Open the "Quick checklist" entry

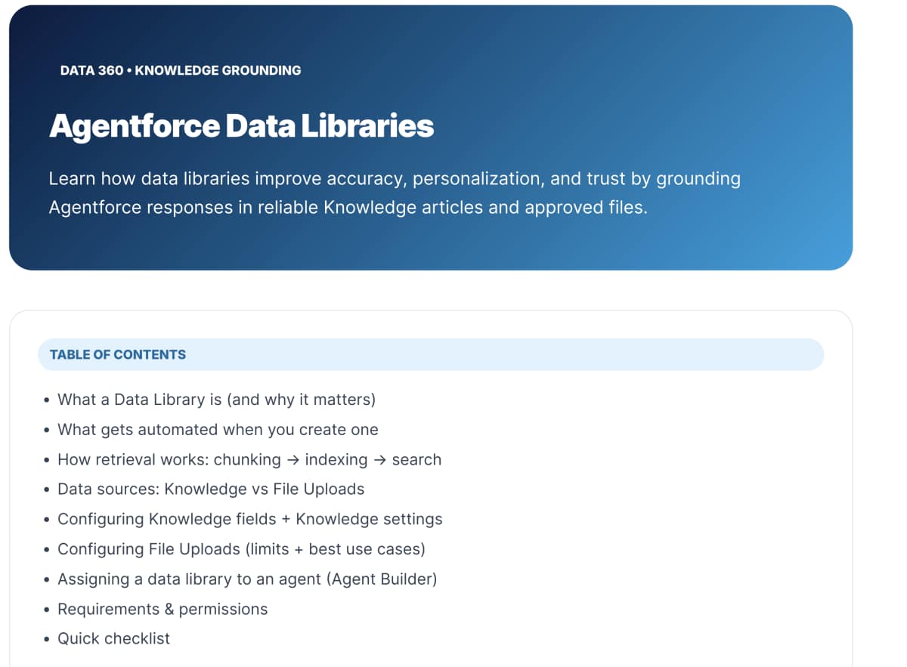[113, 639]
